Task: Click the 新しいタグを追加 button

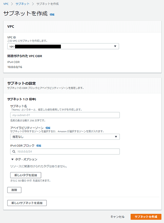Action: click(x=26, y=175)
